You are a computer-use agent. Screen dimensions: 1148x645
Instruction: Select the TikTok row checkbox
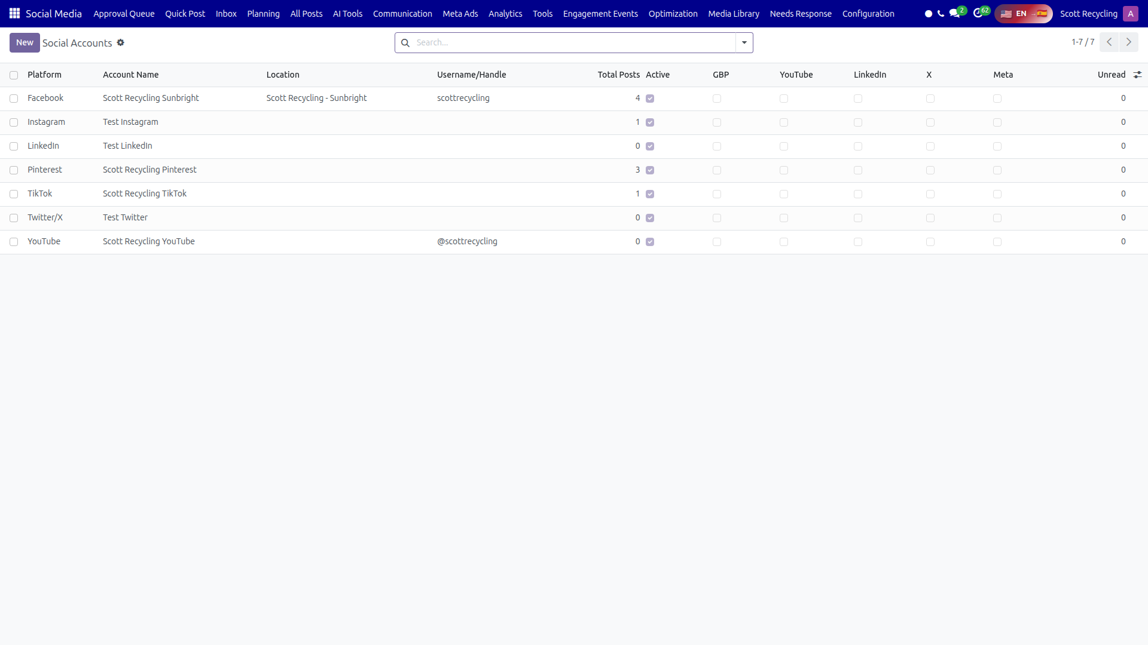pos(14,194)
